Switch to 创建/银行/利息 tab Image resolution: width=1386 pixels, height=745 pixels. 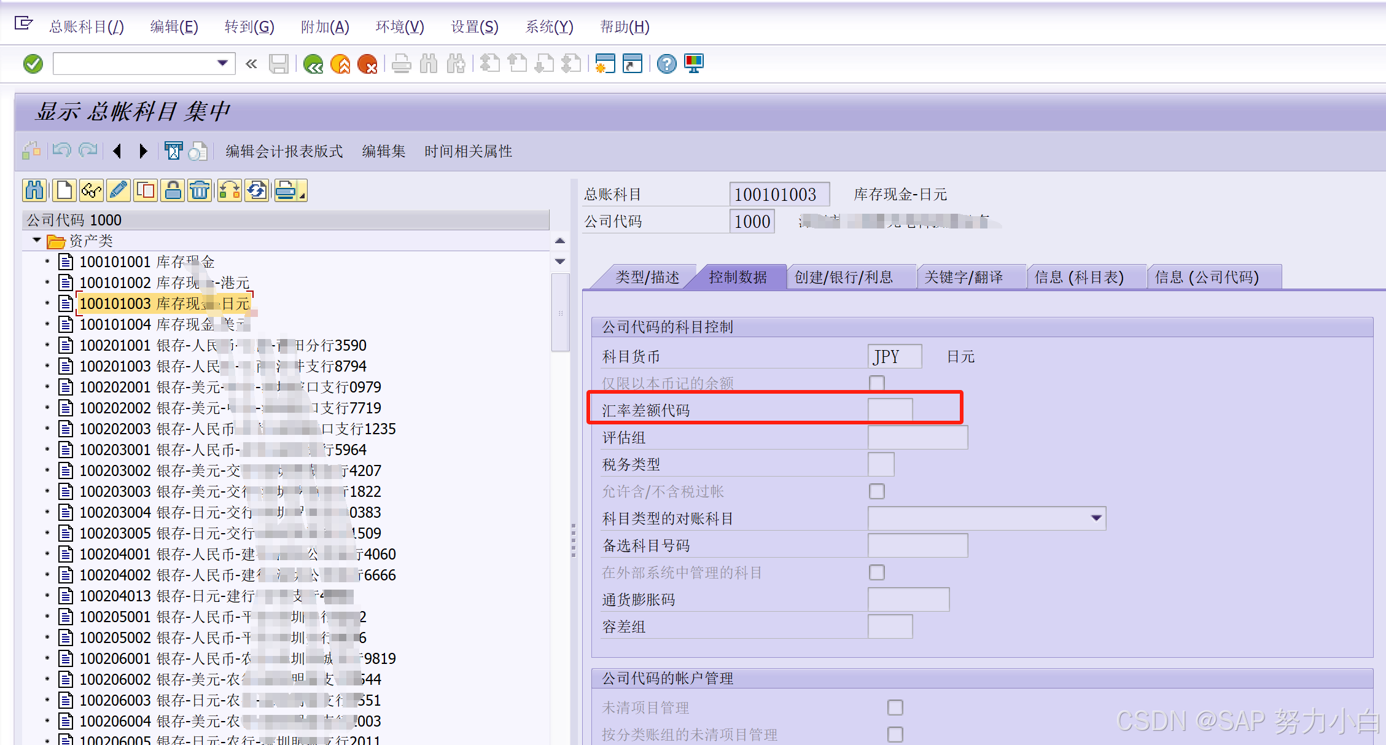point(843,278)
